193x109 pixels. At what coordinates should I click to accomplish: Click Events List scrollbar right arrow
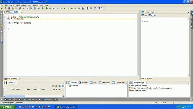(64, 96)
